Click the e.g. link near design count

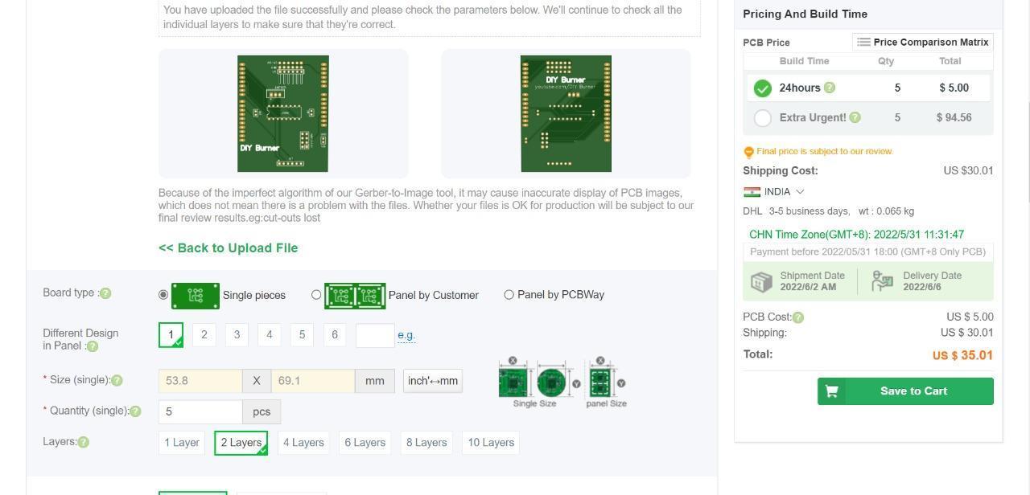click(407, 335)
